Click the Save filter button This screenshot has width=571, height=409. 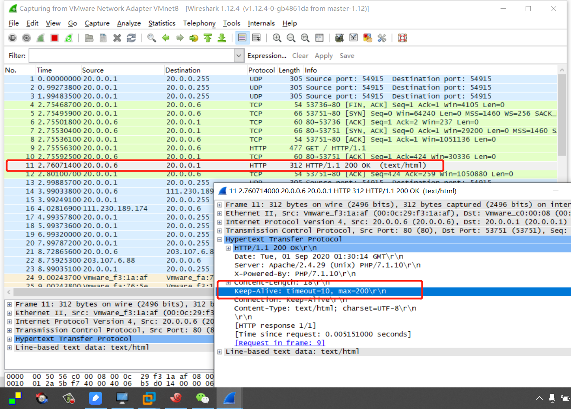(347, 56)
